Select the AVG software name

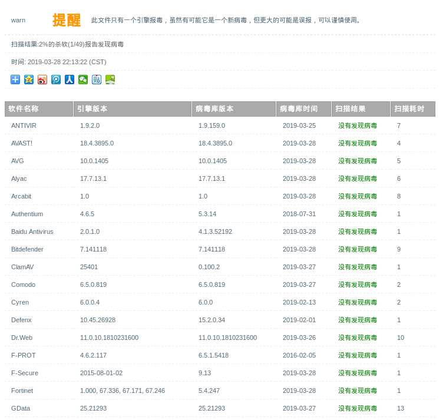pyautogui.click(x=17, y=161)
